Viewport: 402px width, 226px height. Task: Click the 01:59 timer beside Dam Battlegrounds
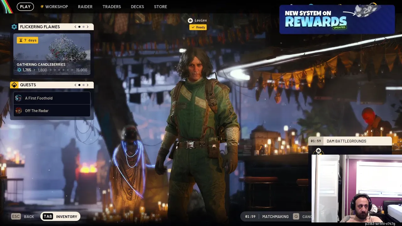pyautogui.click(x=316, y=141)
